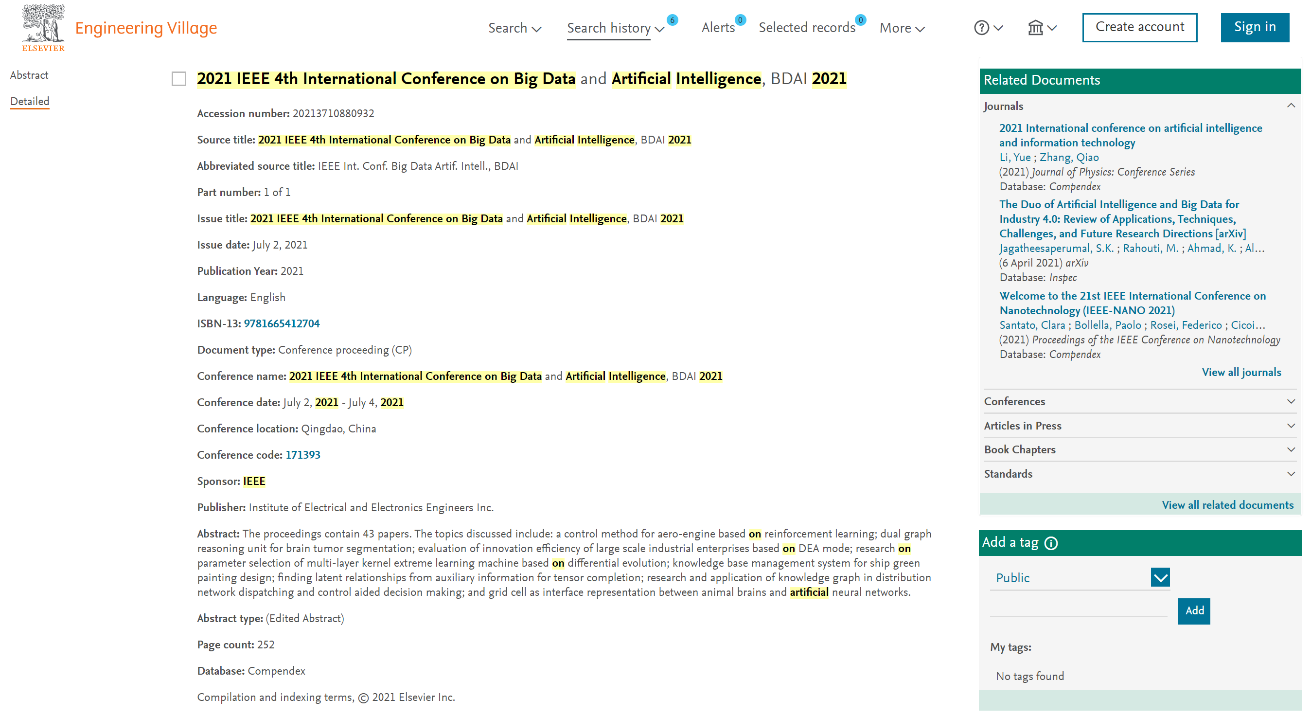Expand the More menu

902,28
